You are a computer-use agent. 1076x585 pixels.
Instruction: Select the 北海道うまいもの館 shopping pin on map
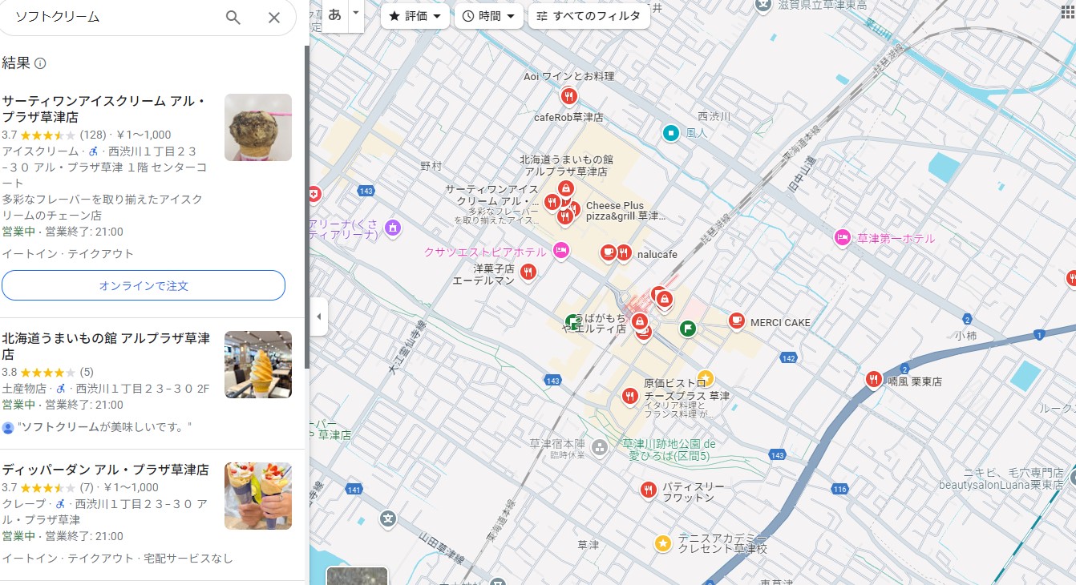click(x=566, y=189)
